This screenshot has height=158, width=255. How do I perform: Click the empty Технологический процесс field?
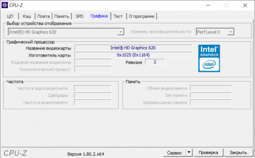click(93, 69)
